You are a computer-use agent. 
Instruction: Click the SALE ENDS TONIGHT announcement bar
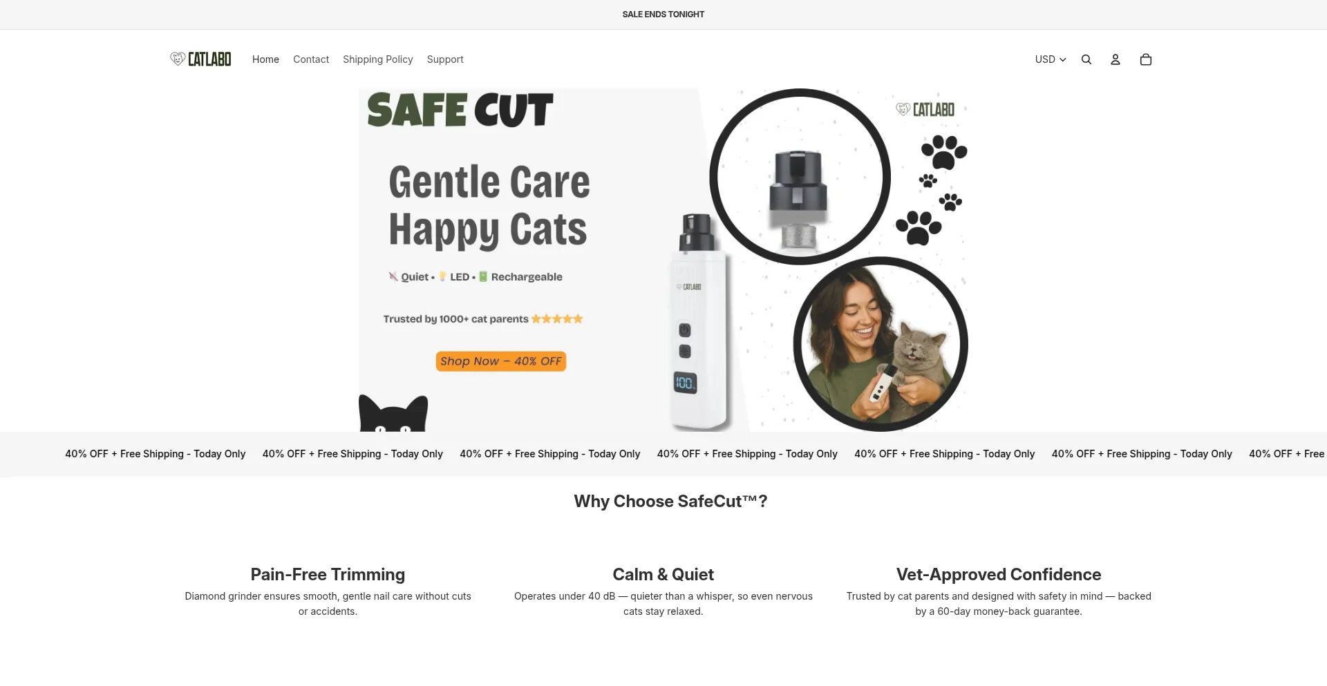pos(663,15)
